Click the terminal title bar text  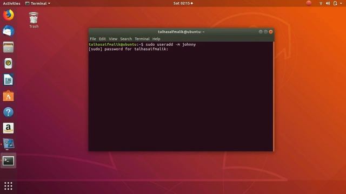[x=182, y=32]
